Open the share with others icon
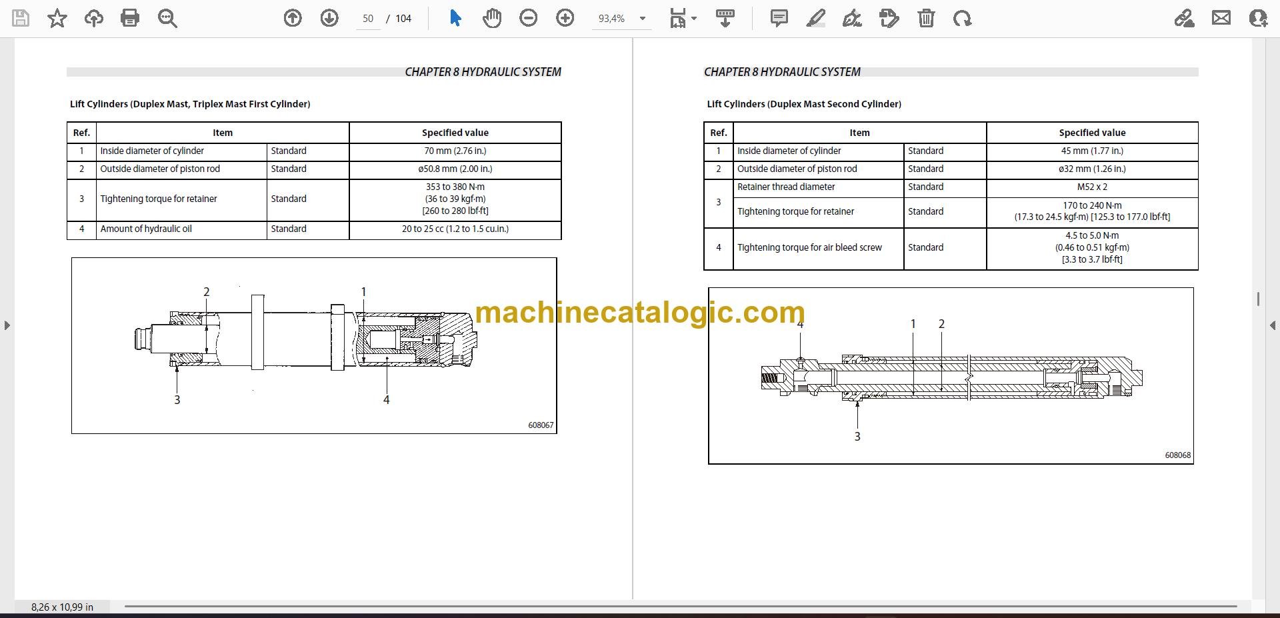The height and width of the screenshot is (618, 1280). (1258, 18)
